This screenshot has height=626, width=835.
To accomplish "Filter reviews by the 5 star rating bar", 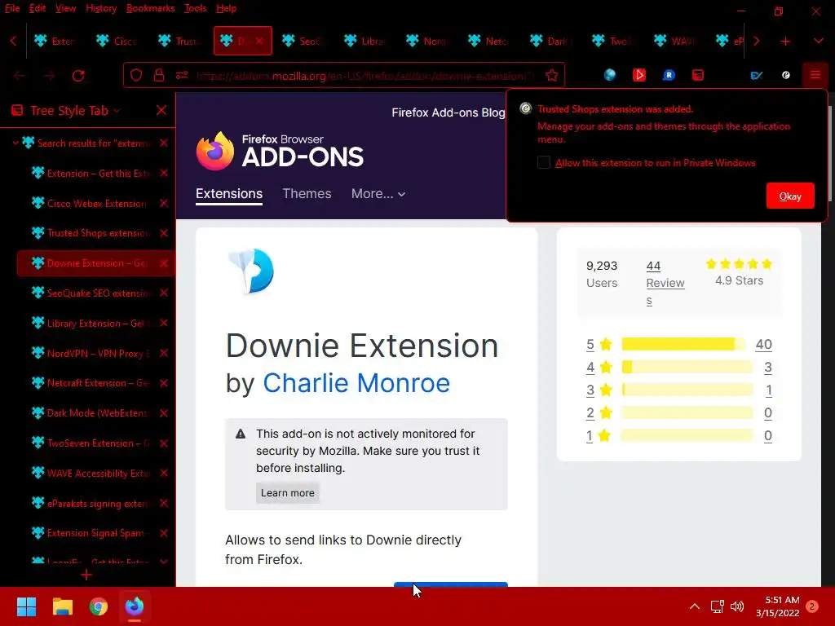I will pyautogui.click(x=684, y=344).
